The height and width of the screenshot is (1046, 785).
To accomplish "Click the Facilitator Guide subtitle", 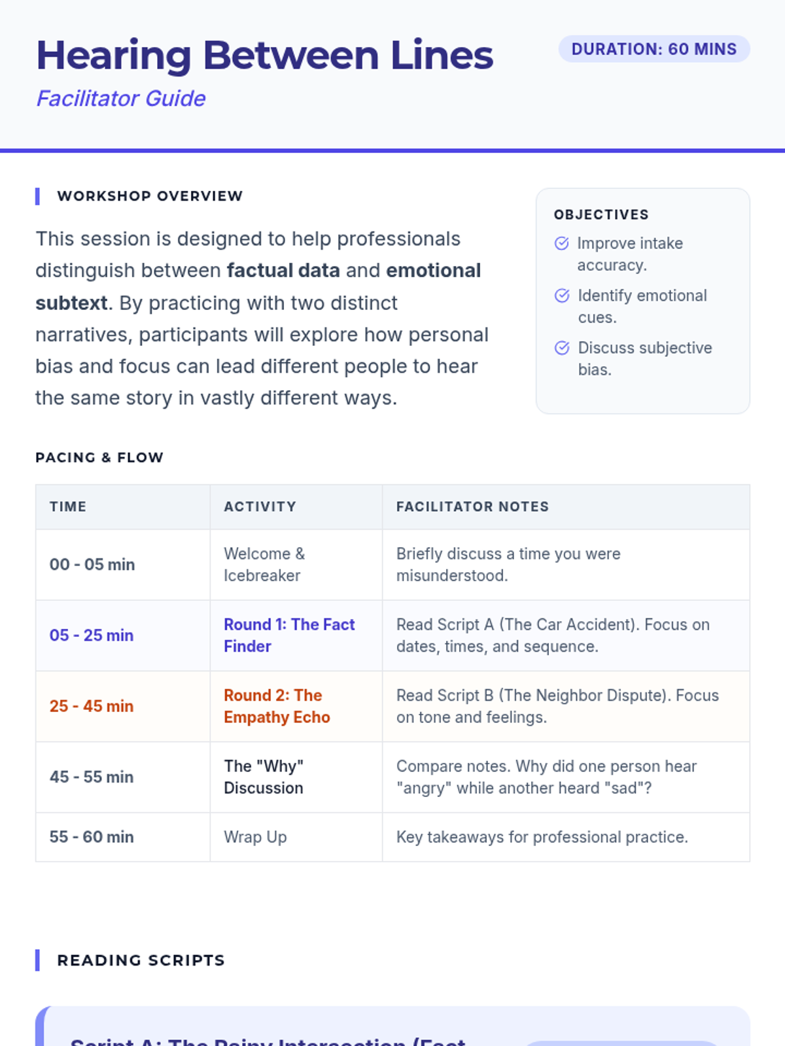I will [x=121, y=98].
